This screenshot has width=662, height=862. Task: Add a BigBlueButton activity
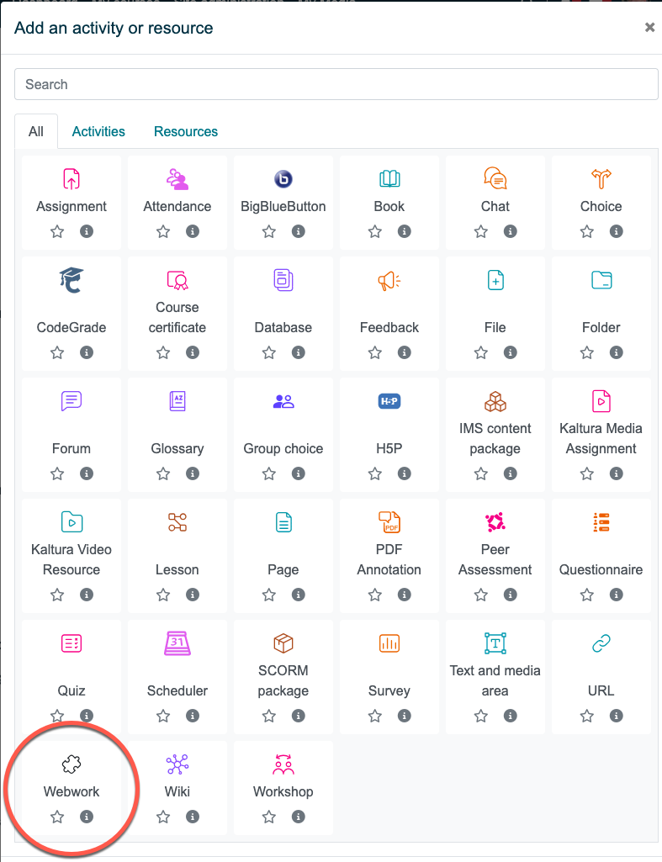[283, 178]
